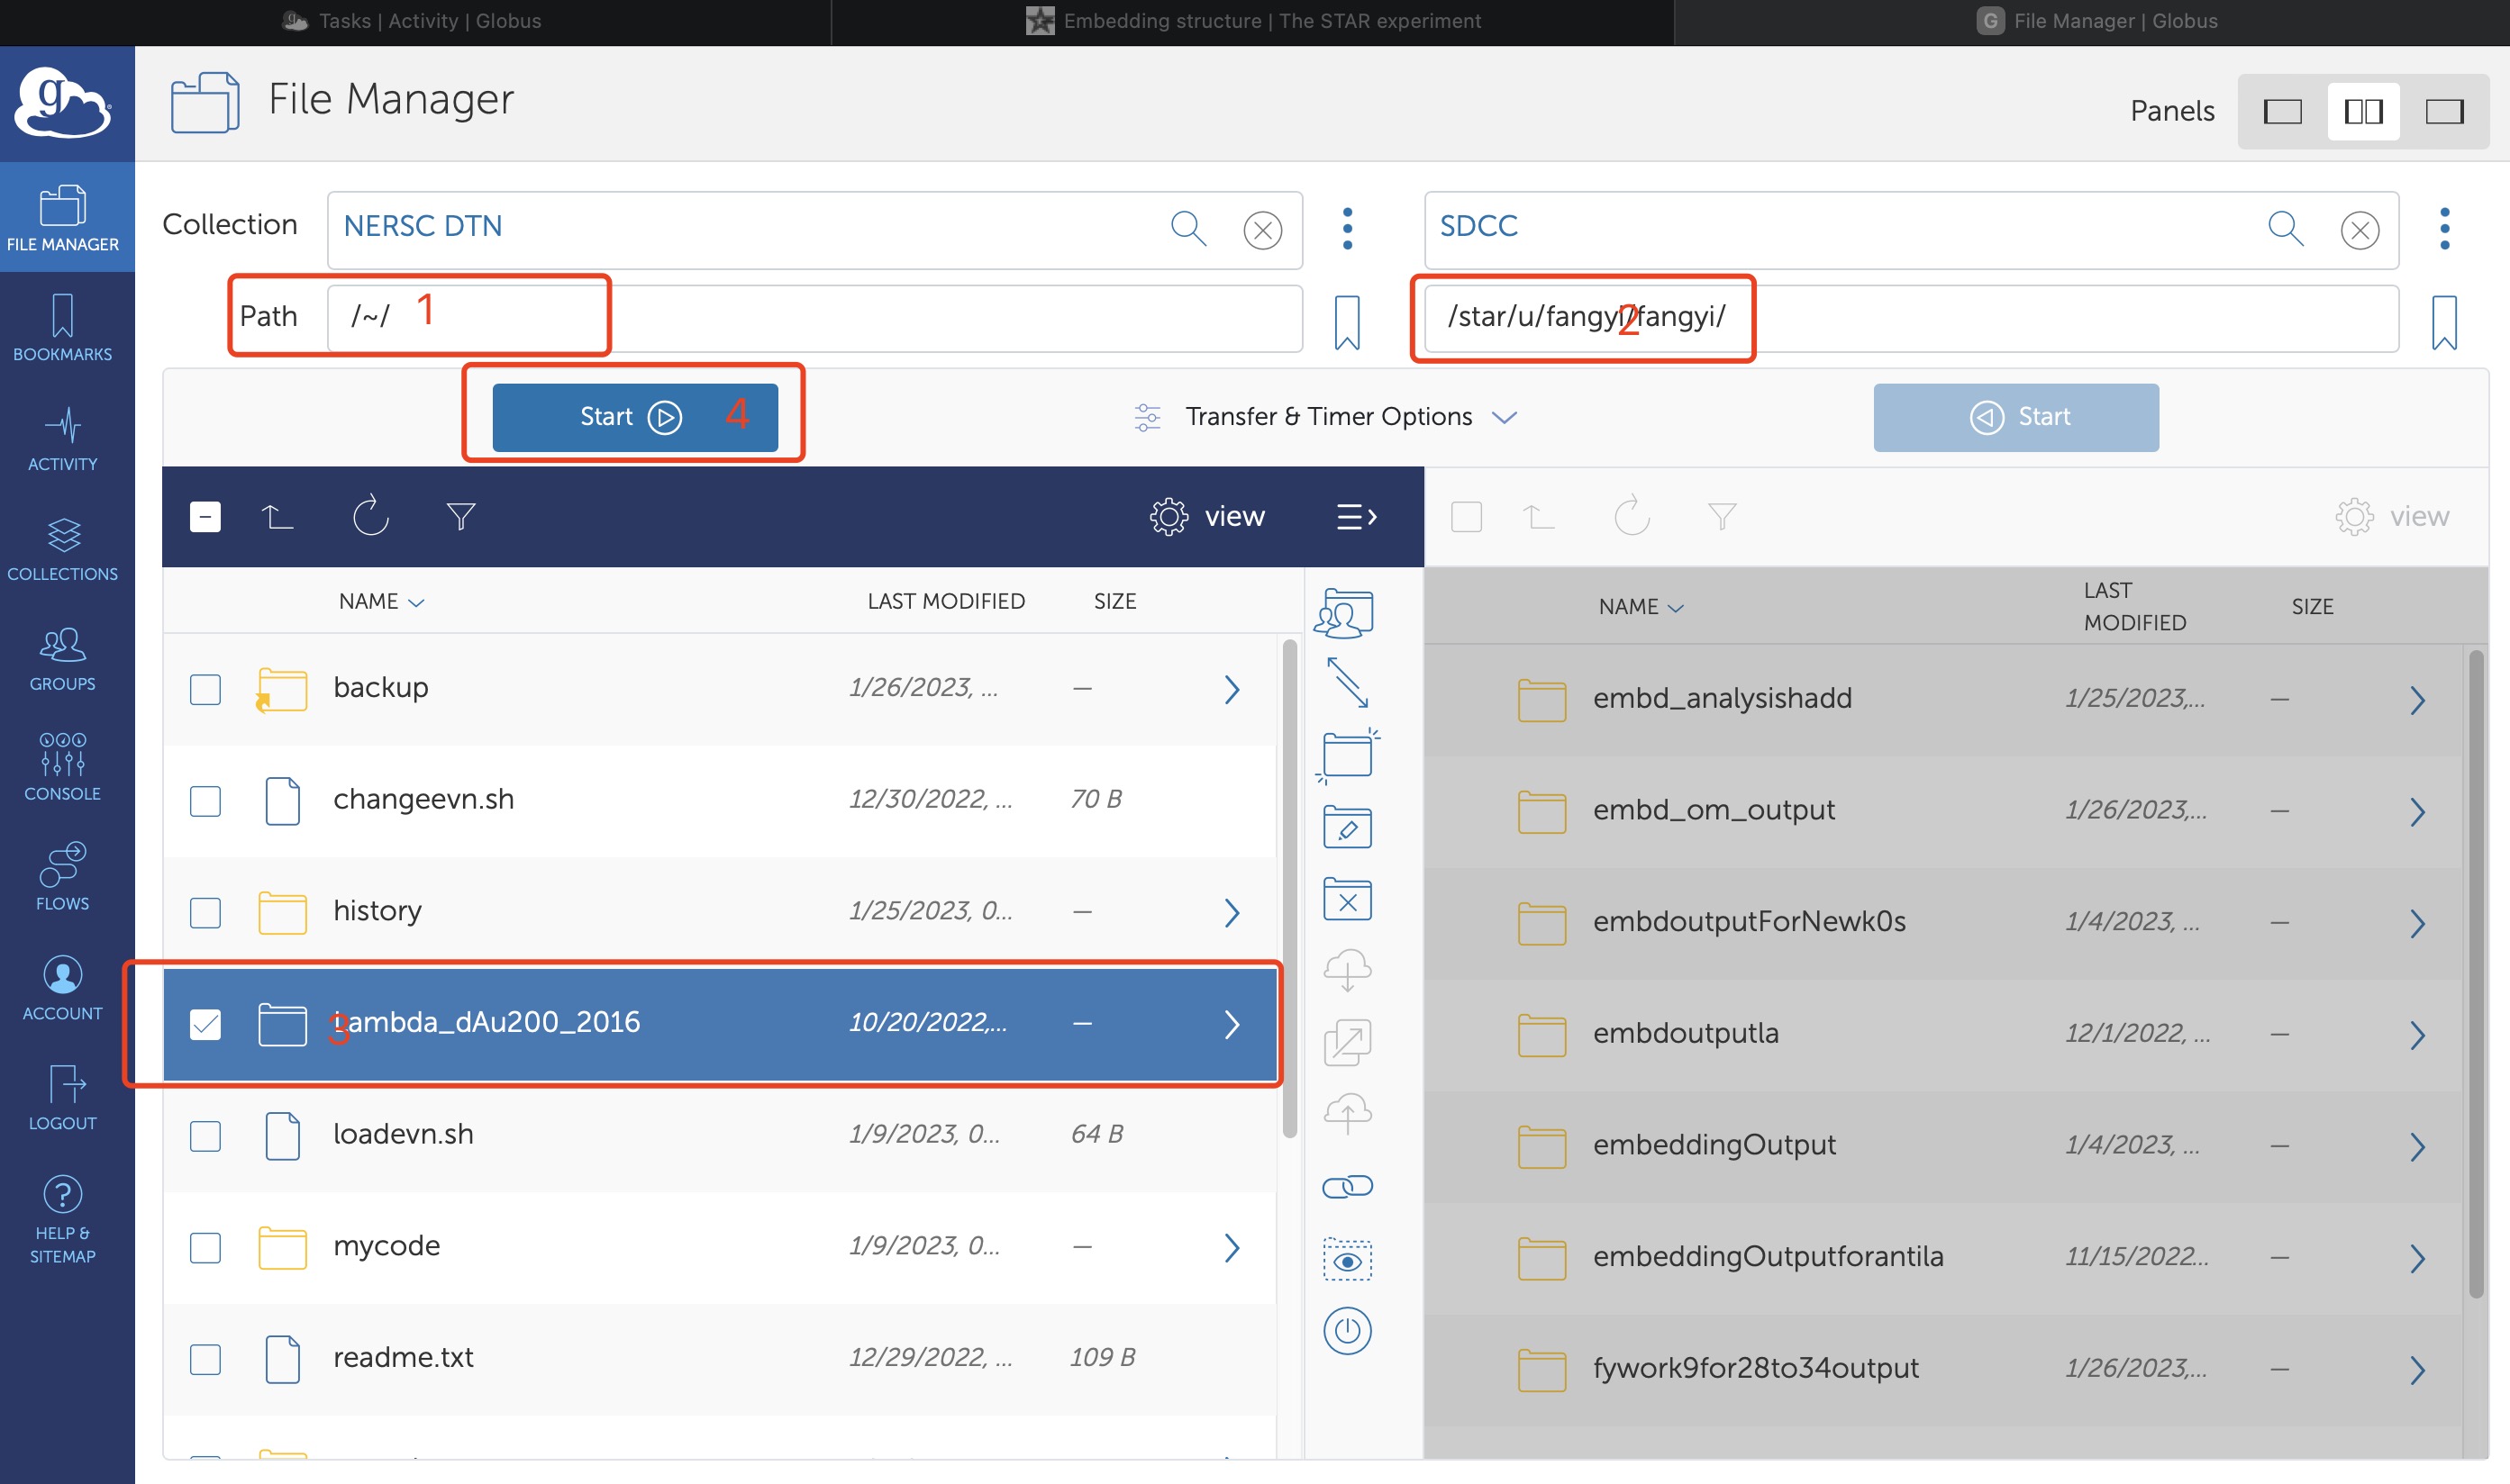Screen dimensions: 2510x1484
Task: Switch to Tasks Activity browser tab
Action: 414,21
